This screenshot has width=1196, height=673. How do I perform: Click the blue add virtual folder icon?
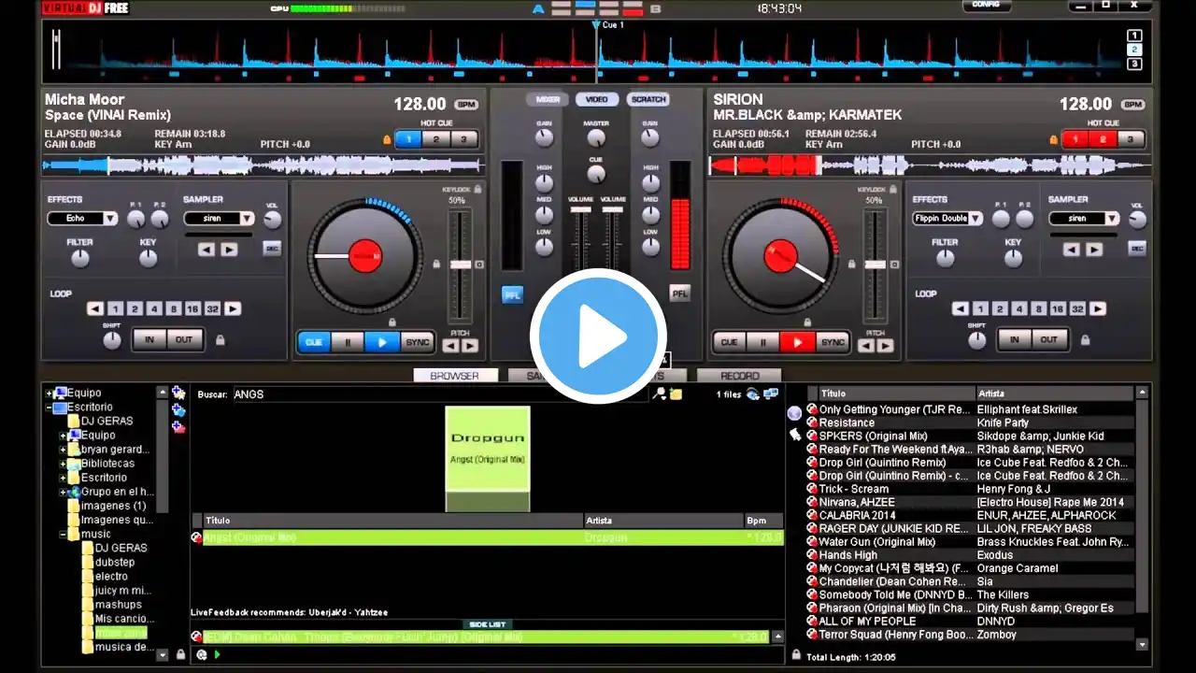coord(178,410)
